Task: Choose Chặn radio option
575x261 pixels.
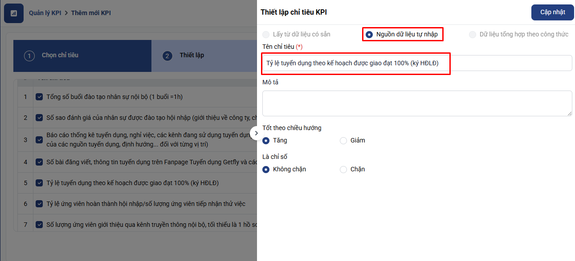Action: point(343,170)
